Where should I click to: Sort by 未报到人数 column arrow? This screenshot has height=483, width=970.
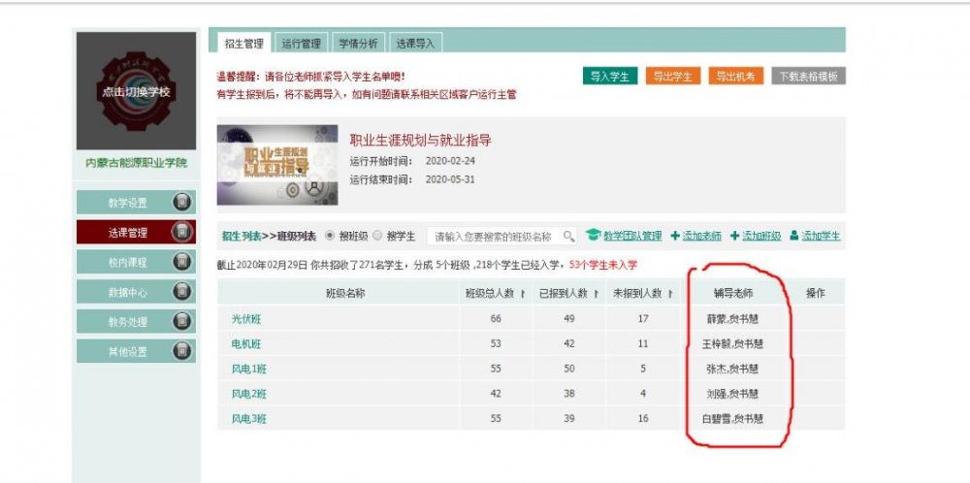(670, 294)
